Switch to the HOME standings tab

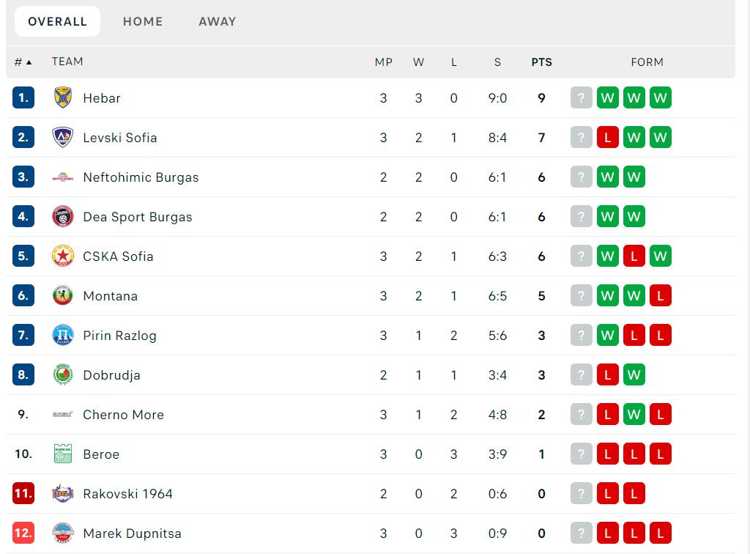click(143, 21)
